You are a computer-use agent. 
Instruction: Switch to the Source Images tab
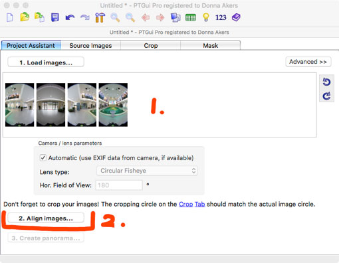pyautogui.click(x=90, y=46)
